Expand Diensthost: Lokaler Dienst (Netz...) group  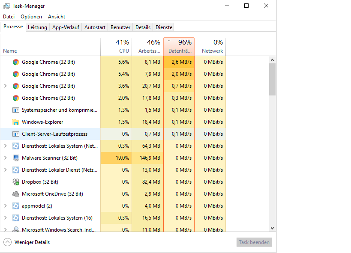click(x=6, y=170)
